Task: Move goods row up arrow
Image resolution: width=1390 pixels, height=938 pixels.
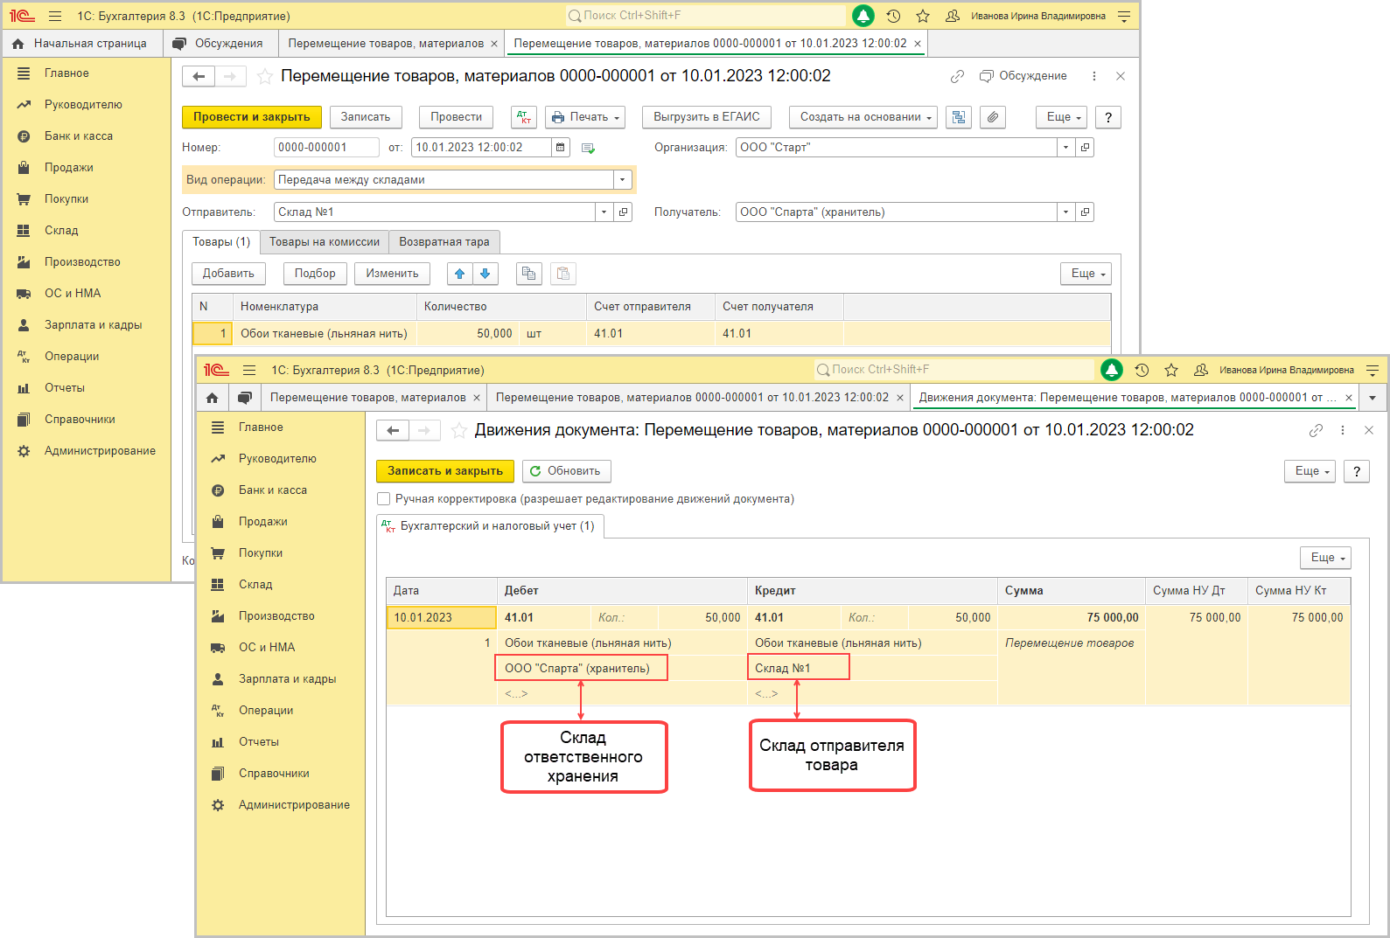Action: click(x=460, y=274)
